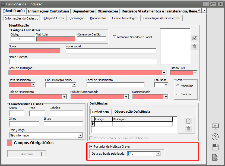Cancel record with document X icon

click(215, 157)
